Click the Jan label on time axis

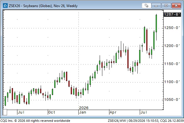coord(83,112)
